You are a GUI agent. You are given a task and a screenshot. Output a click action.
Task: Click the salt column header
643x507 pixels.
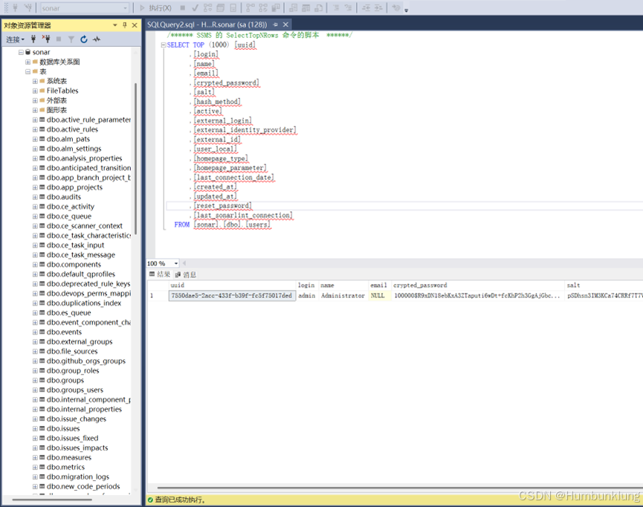point(604,285)
